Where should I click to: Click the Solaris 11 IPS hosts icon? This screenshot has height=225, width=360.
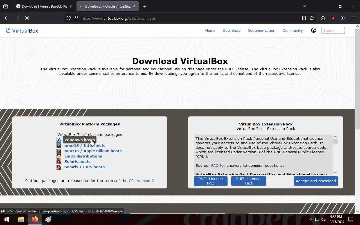[59, 167]
